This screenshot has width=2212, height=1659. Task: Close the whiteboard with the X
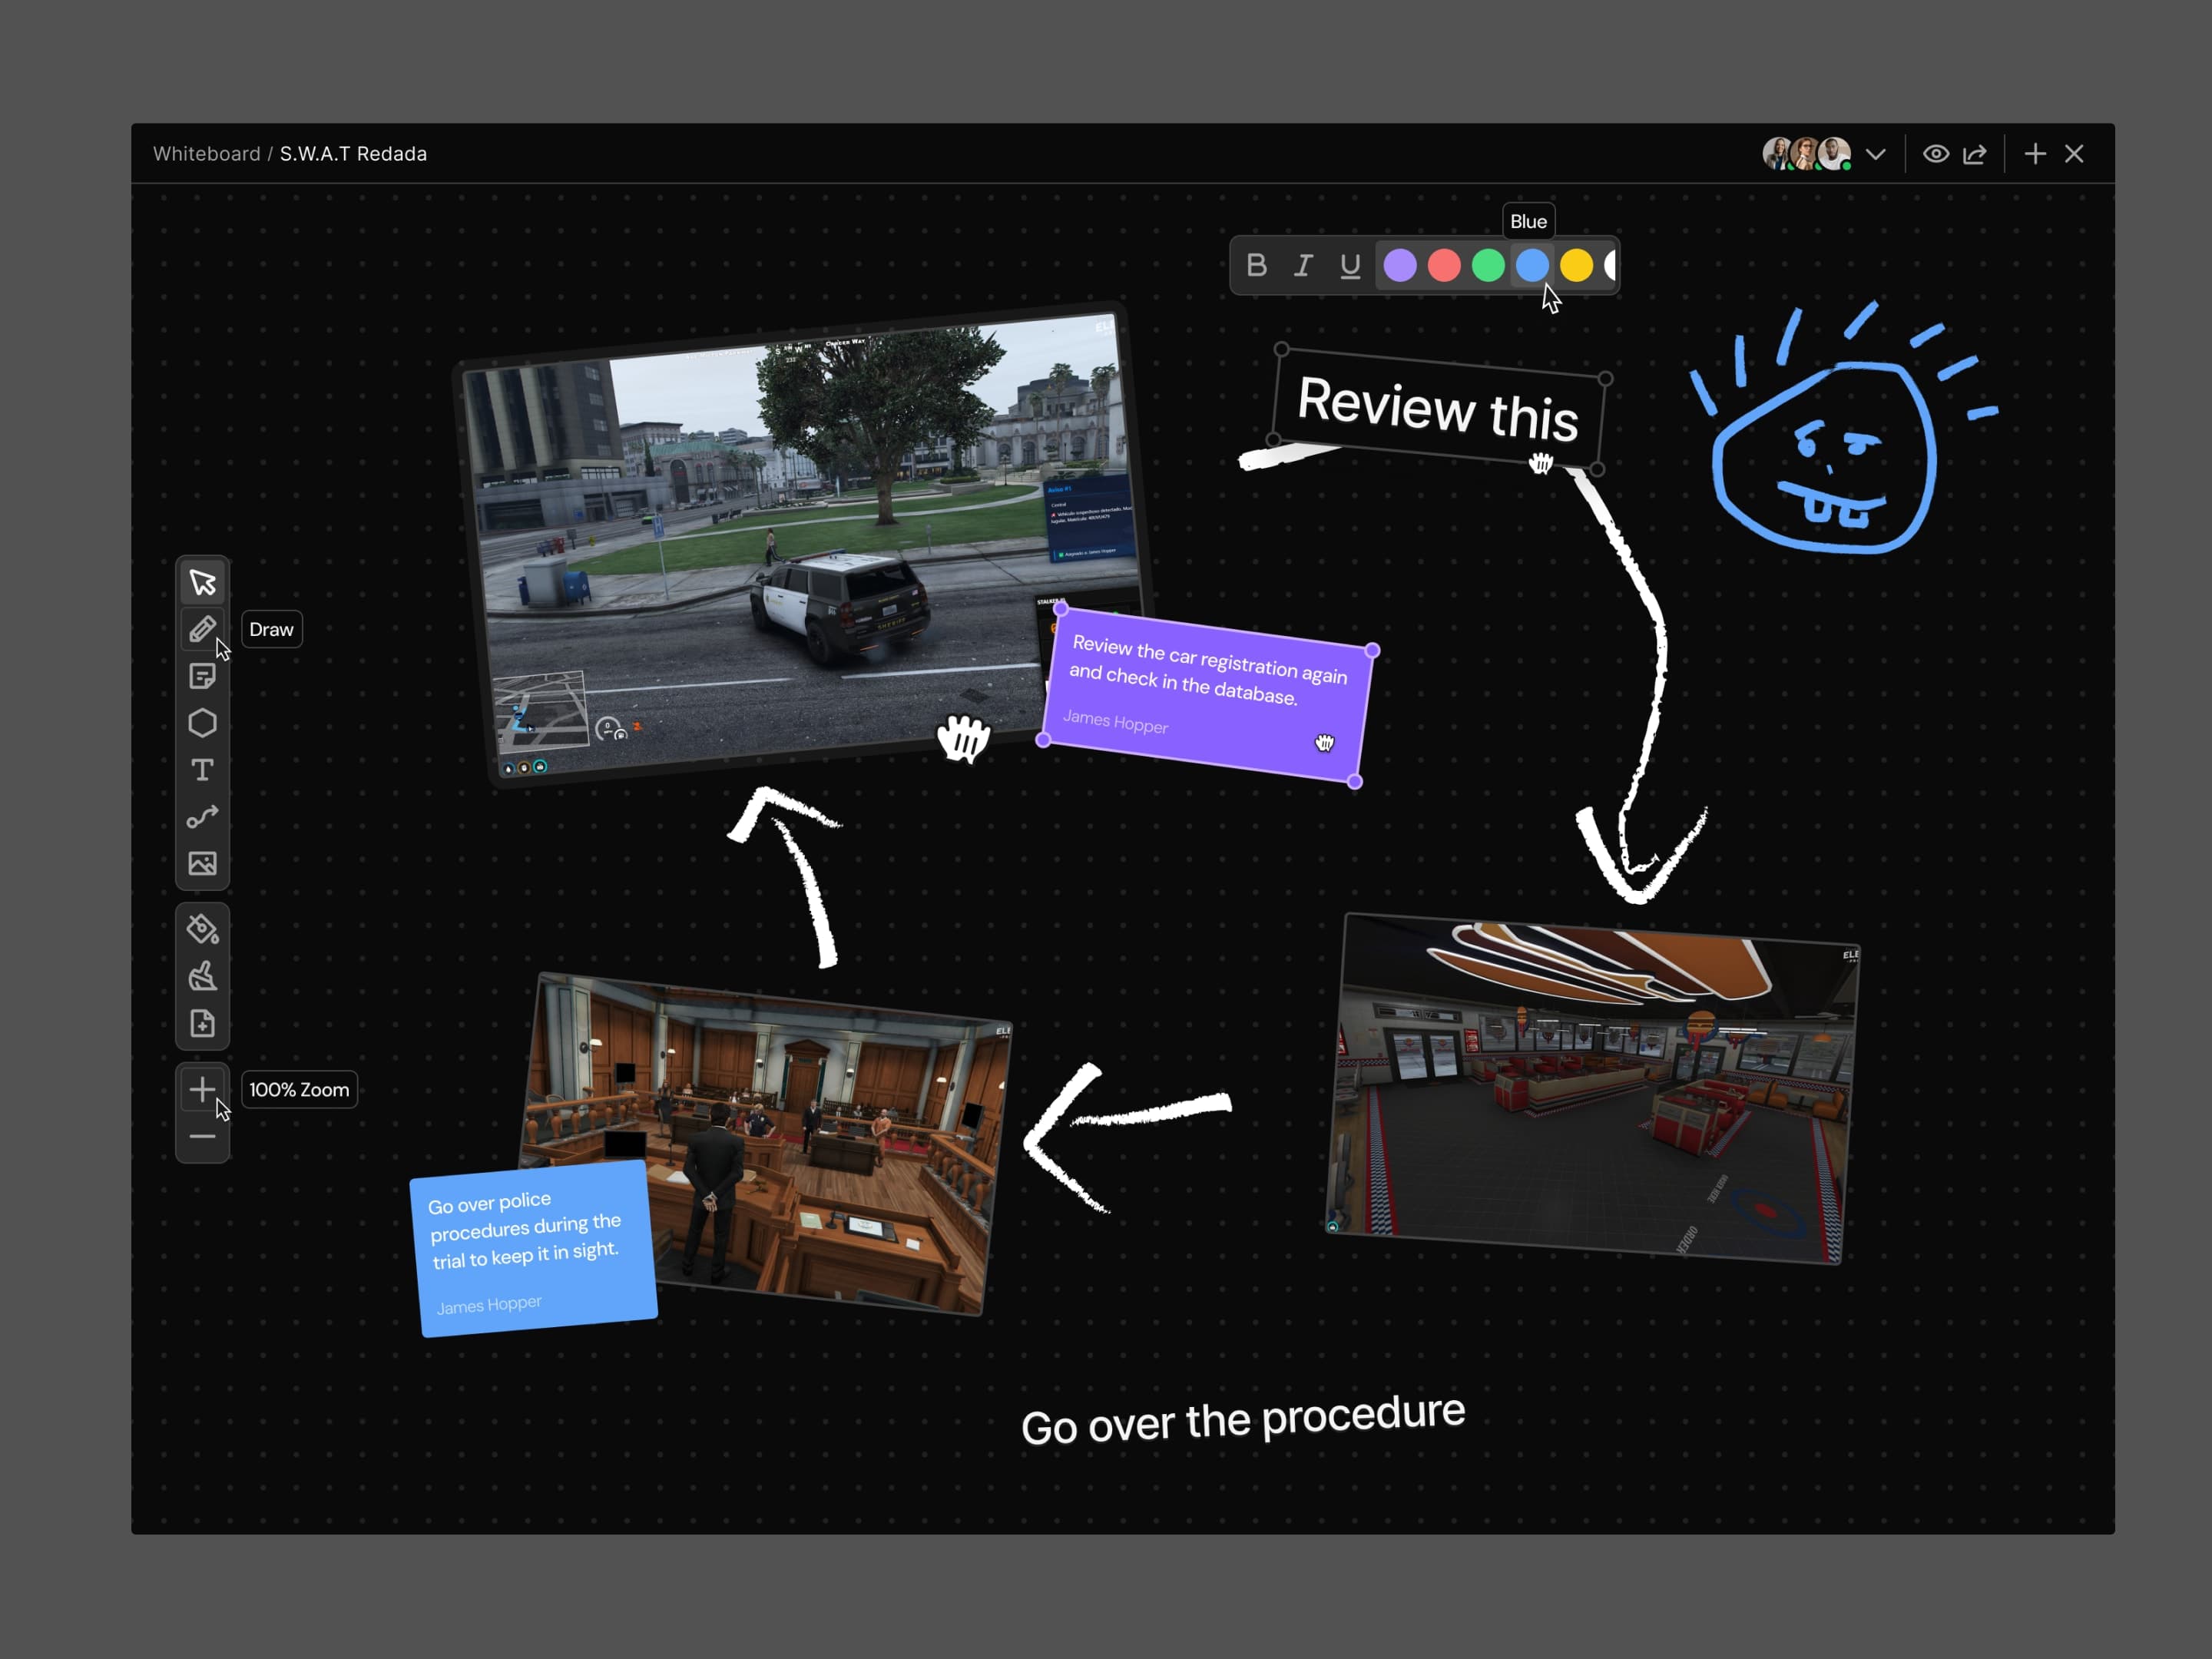coord(2074,154)
